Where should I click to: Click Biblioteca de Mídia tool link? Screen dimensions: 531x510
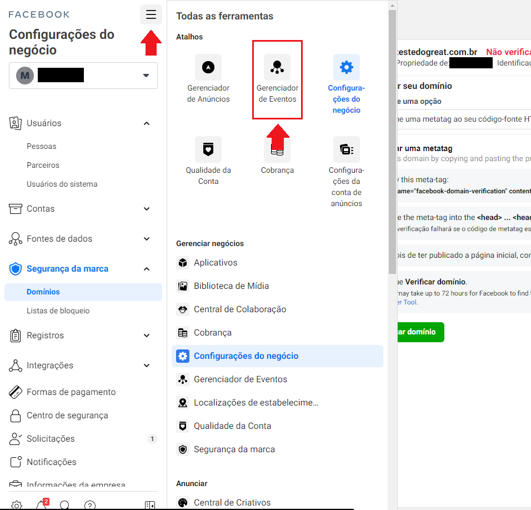point(231,286)
